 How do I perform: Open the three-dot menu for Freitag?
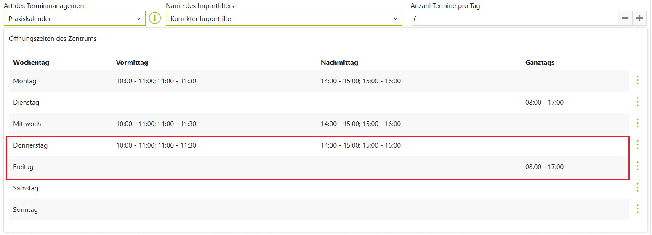click(637, 166)
